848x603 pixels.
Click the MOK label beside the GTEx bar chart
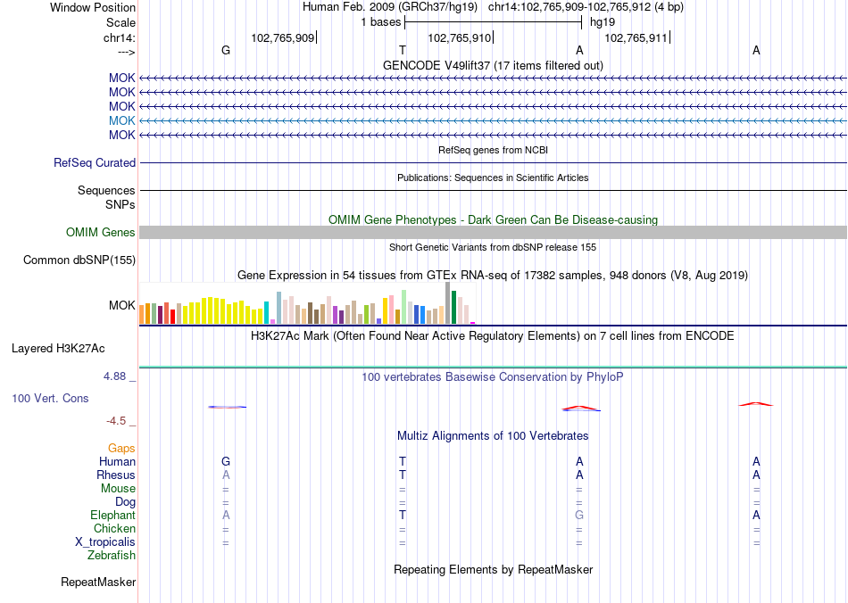[x=121, y=305]
